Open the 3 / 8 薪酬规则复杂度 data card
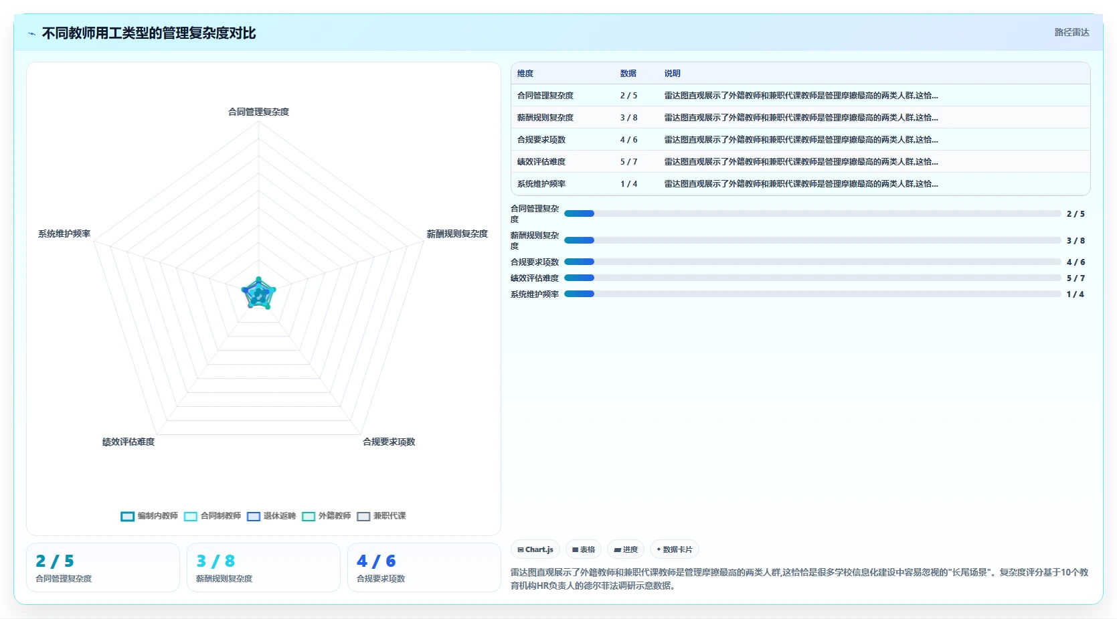 coord(264,567)
